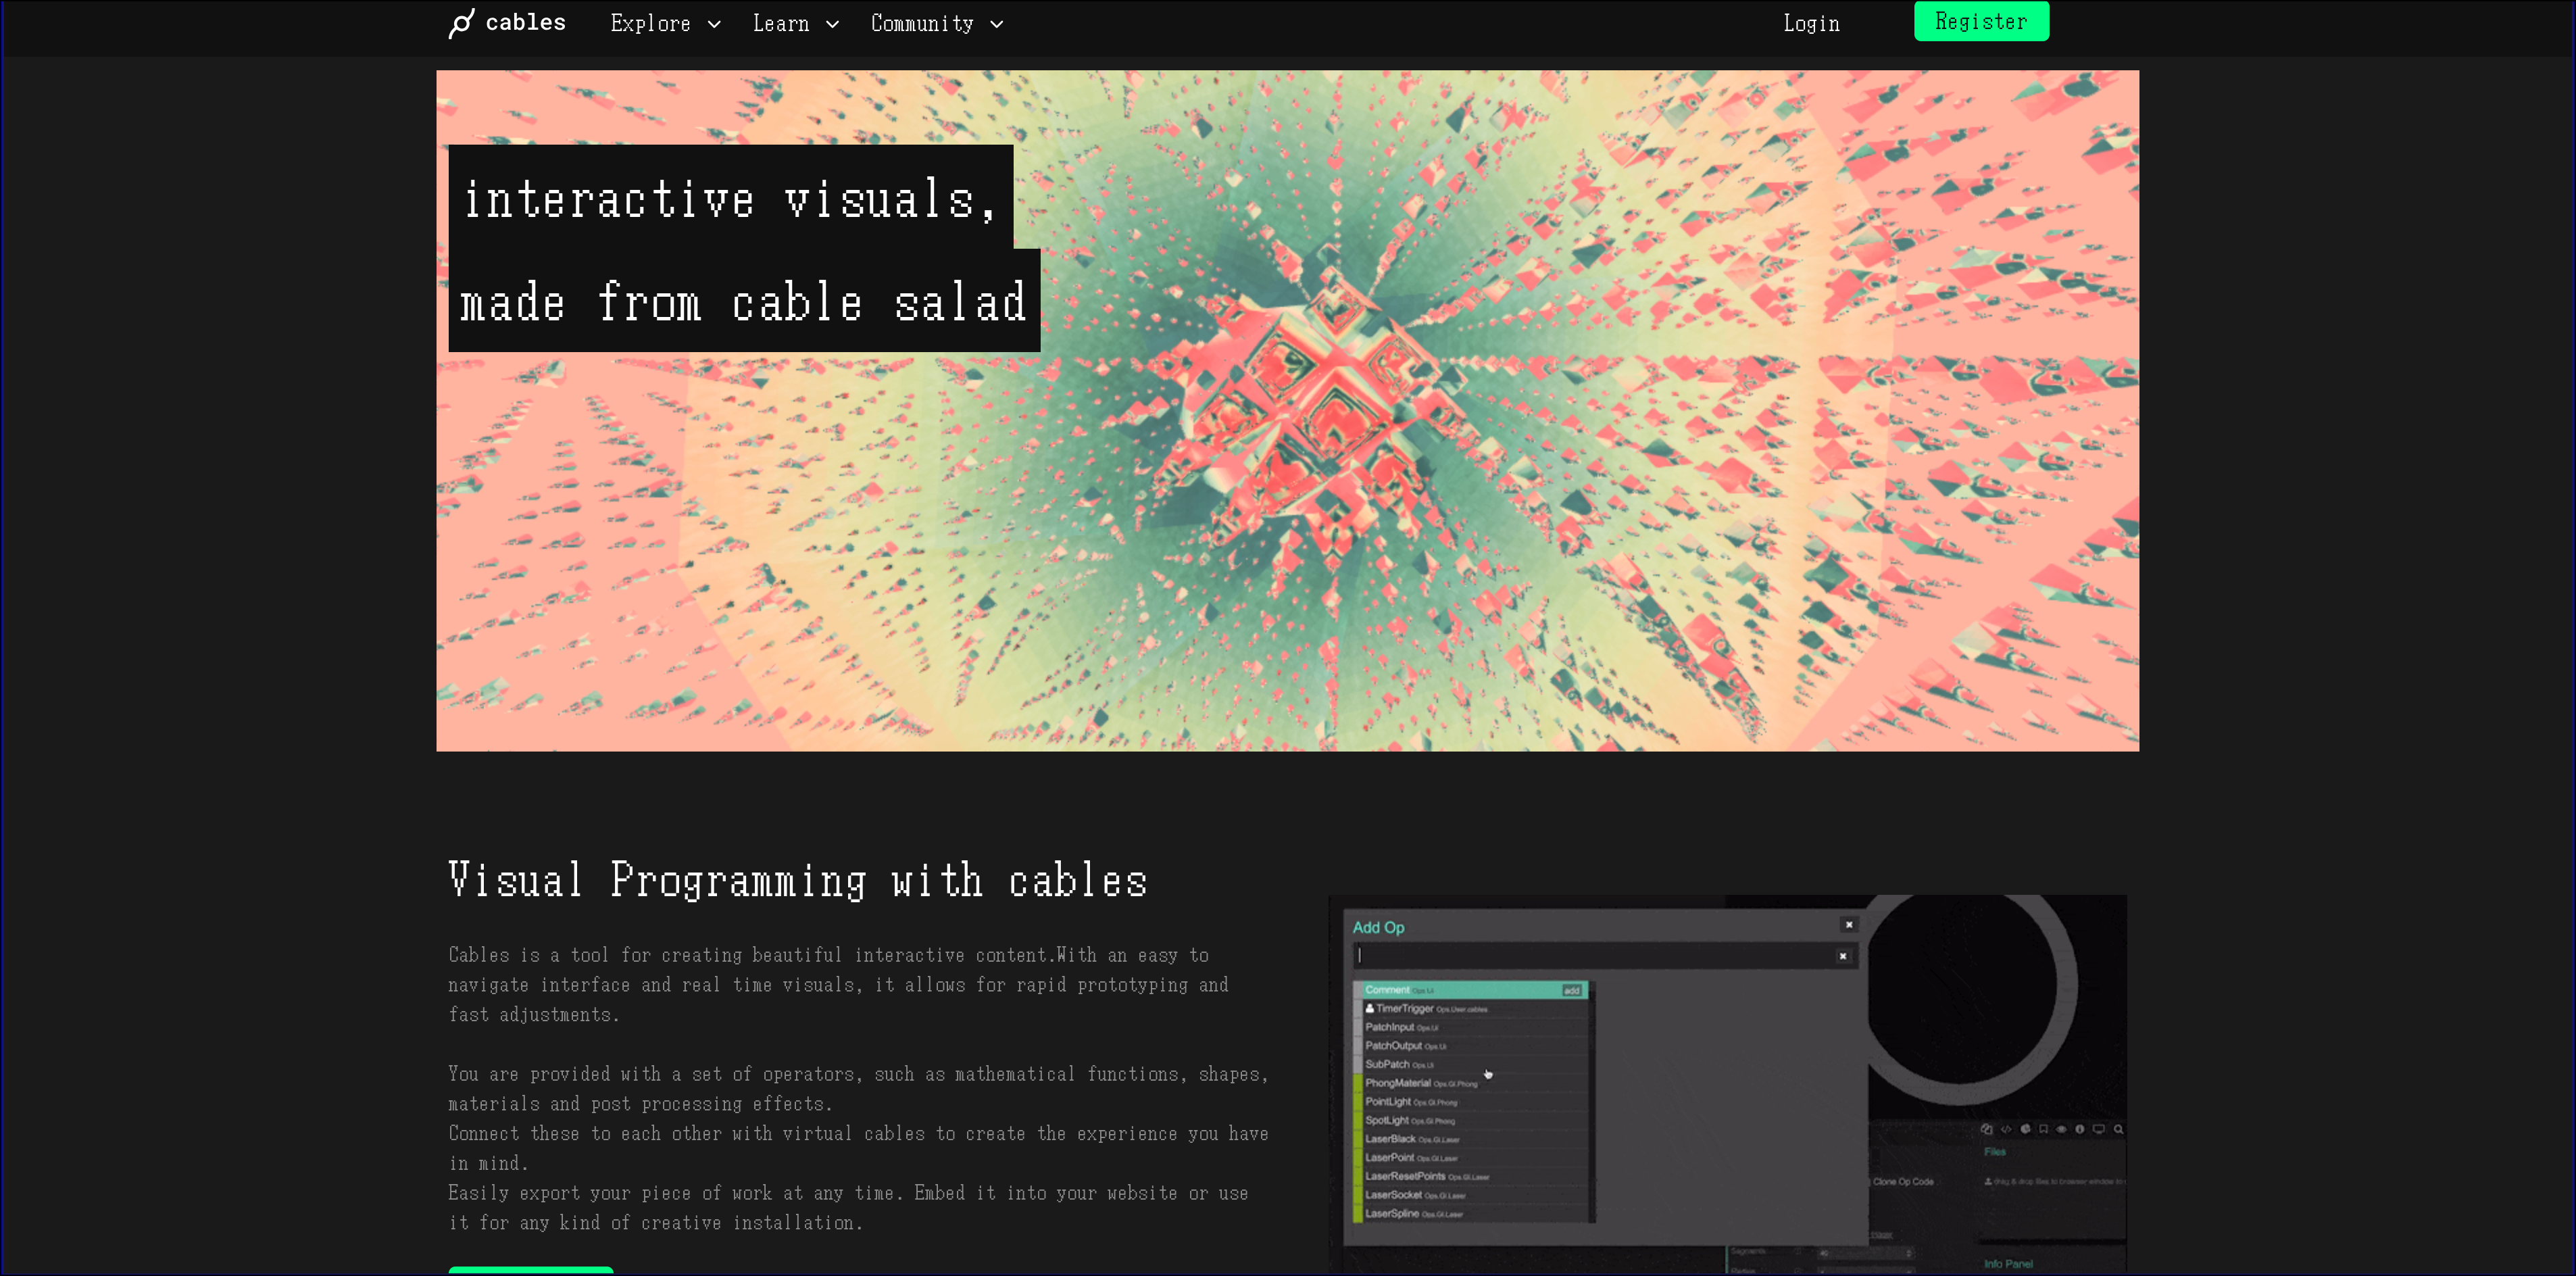Click the cables brand name text
2576x1276 pixels.
525,23
